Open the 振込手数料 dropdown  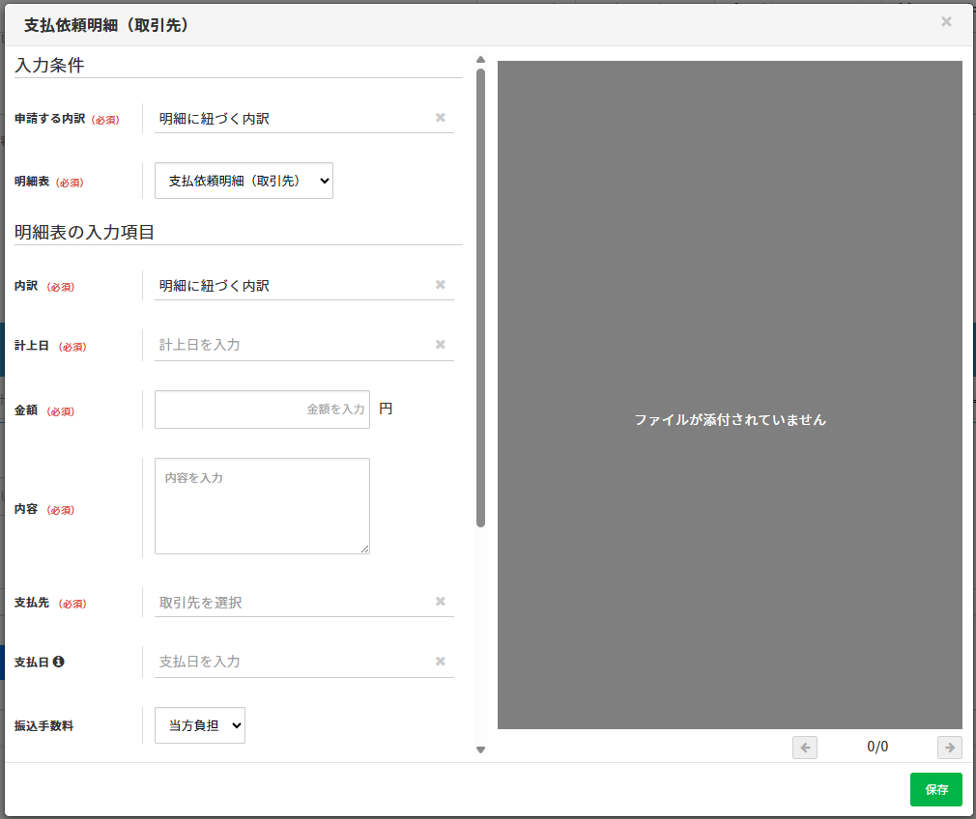click(x=199, y=724)
